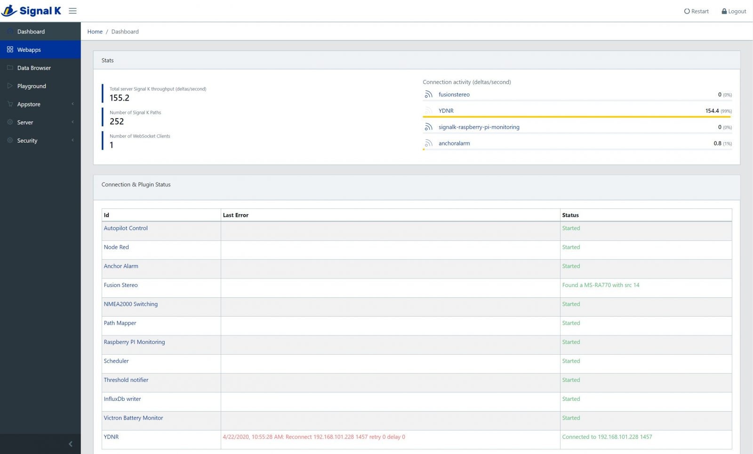Viewport: 753px width, 454px height.
Task: Click the Appstore chevron arrow
Action: click(72, 104)
